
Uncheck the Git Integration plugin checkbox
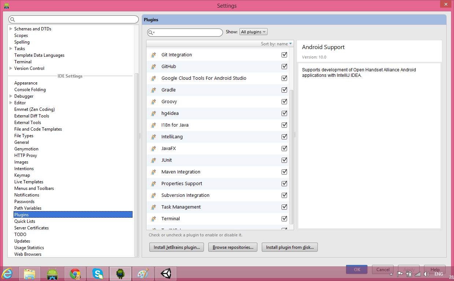click(284, 55)
